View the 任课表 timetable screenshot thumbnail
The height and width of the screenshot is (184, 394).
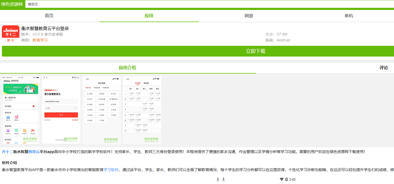[x=142, y=110]
